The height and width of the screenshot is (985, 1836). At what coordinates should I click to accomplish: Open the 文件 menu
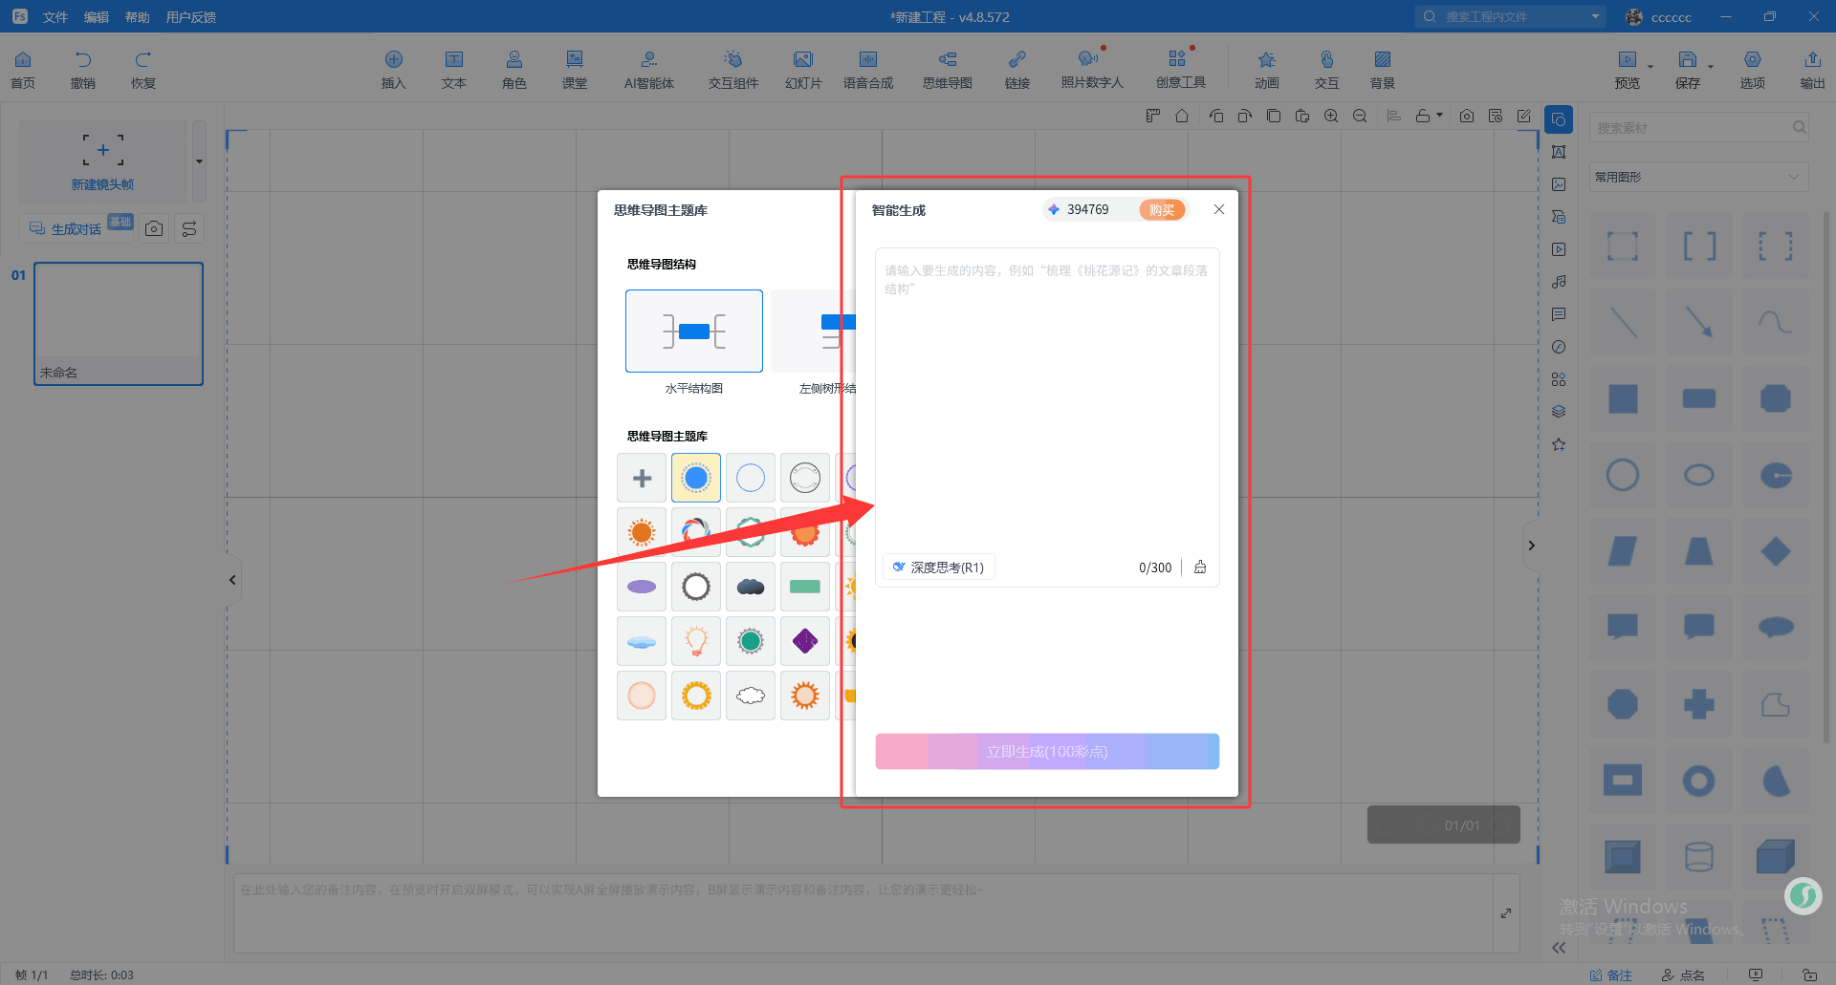tap(55, 17)
